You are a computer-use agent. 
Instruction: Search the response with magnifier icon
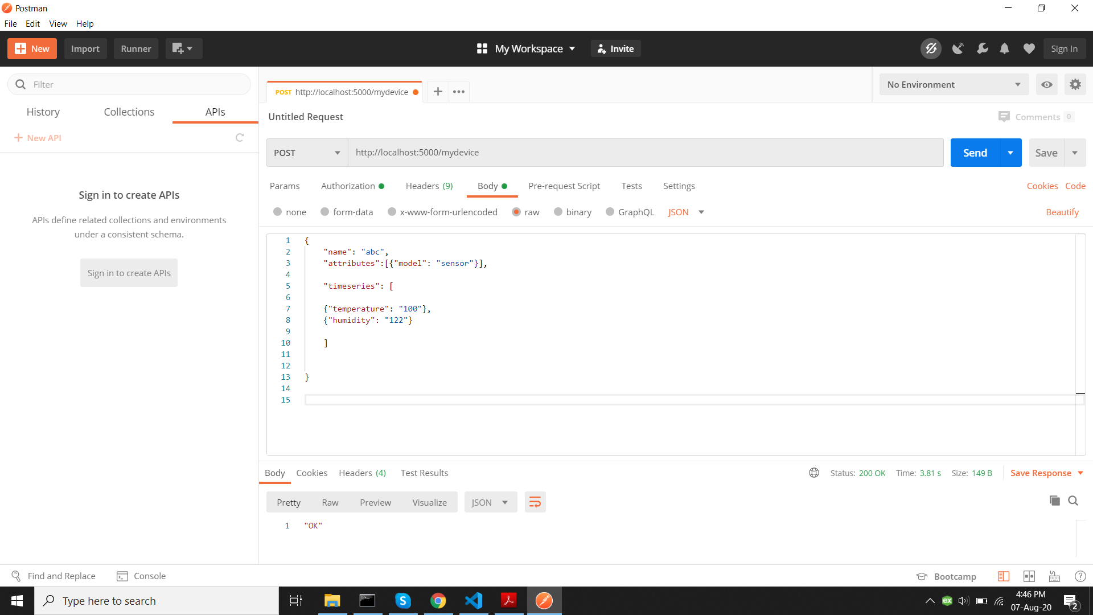coord(1073,501)
